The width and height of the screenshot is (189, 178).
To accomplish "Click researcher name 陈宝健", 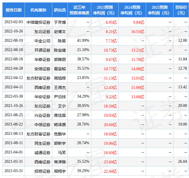I will (60, 50).
